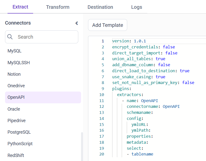Screen dimensions: 206x161
Task: Go to the Destination tab
Action: click(100, 7)
